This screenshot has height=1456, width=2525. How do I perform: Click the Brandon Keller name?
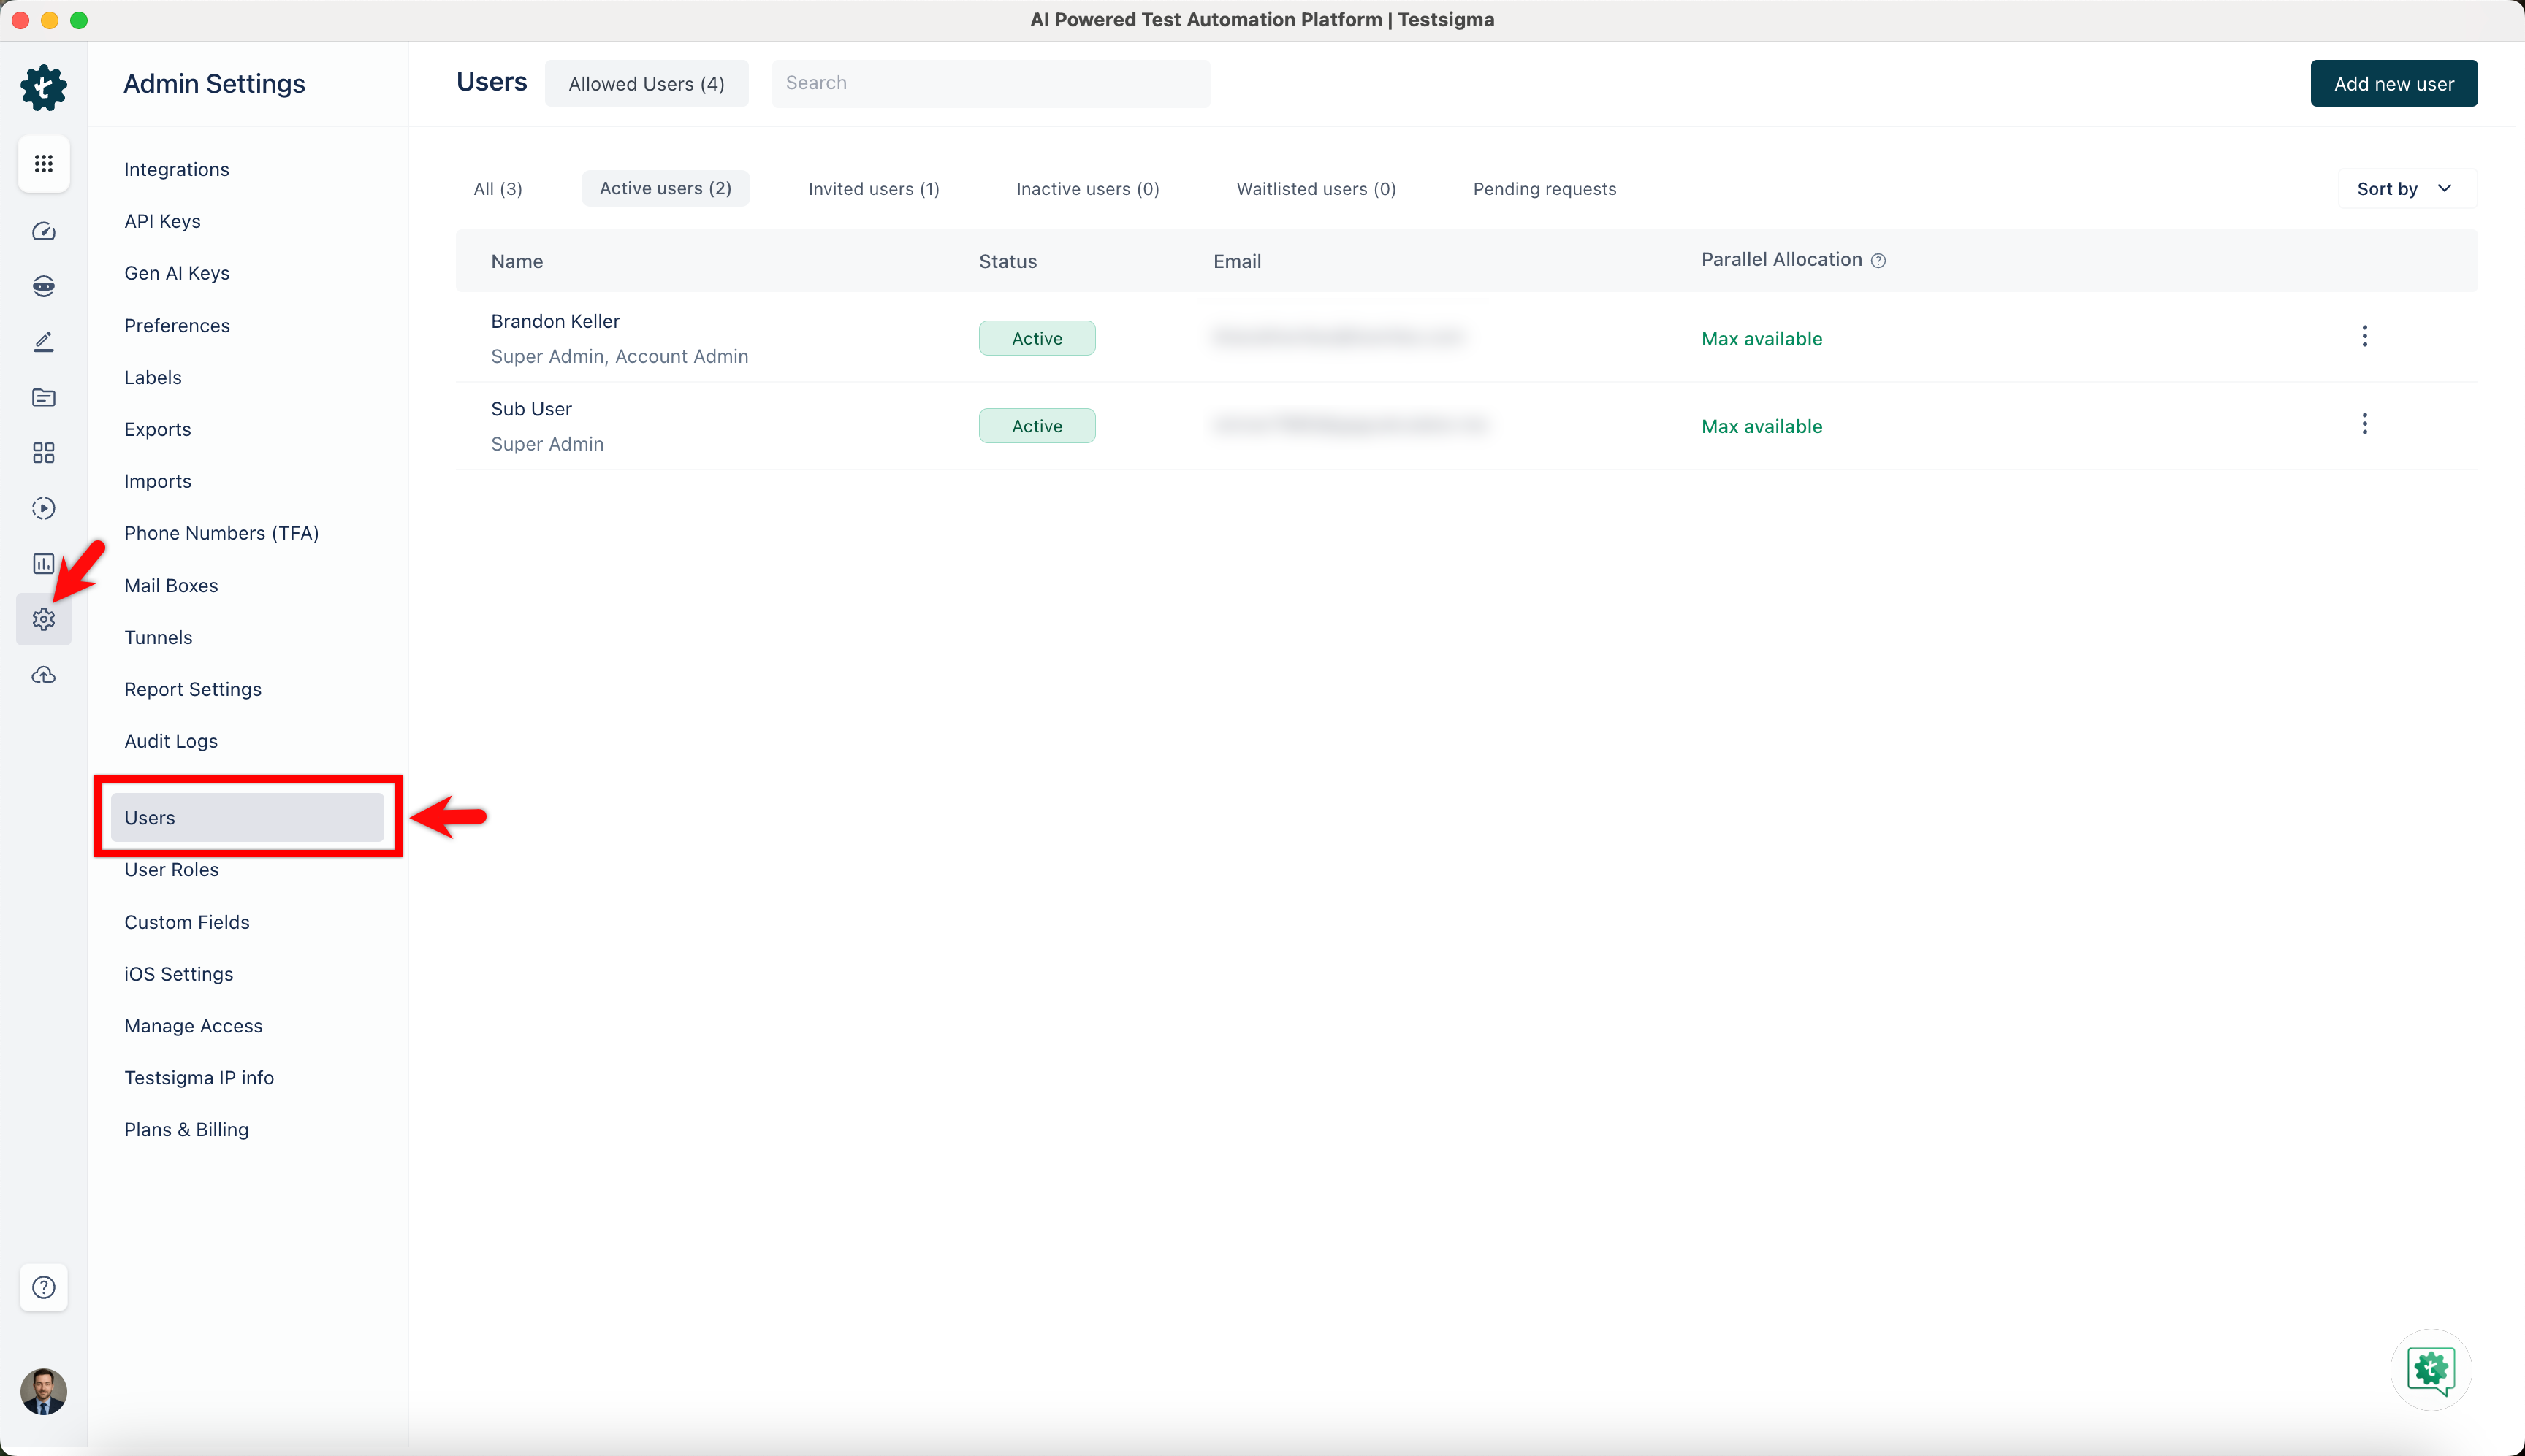coord(555,321)
